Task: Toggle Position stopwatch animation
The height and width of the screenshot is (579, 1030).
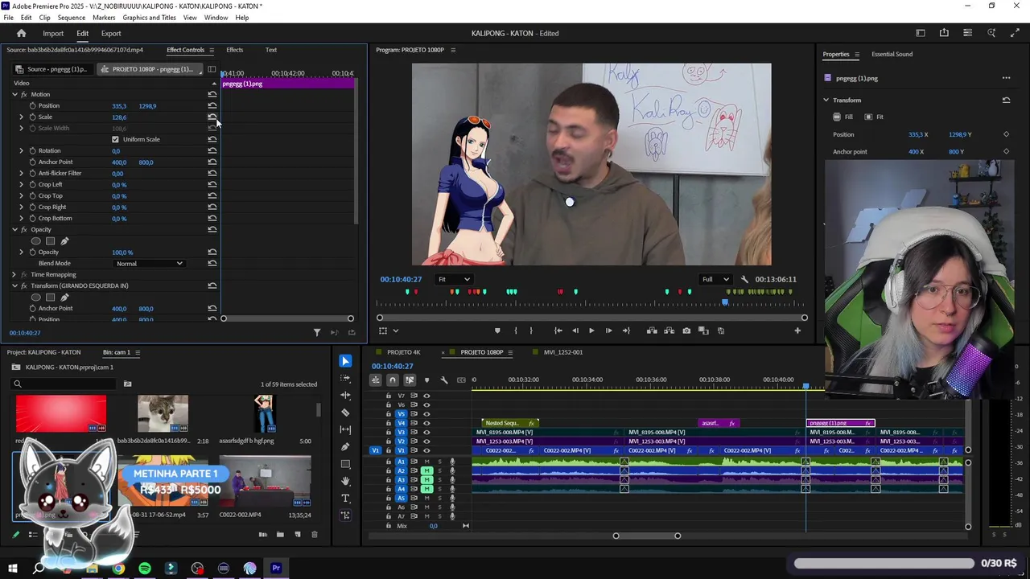Action: [x=32, y=105]
